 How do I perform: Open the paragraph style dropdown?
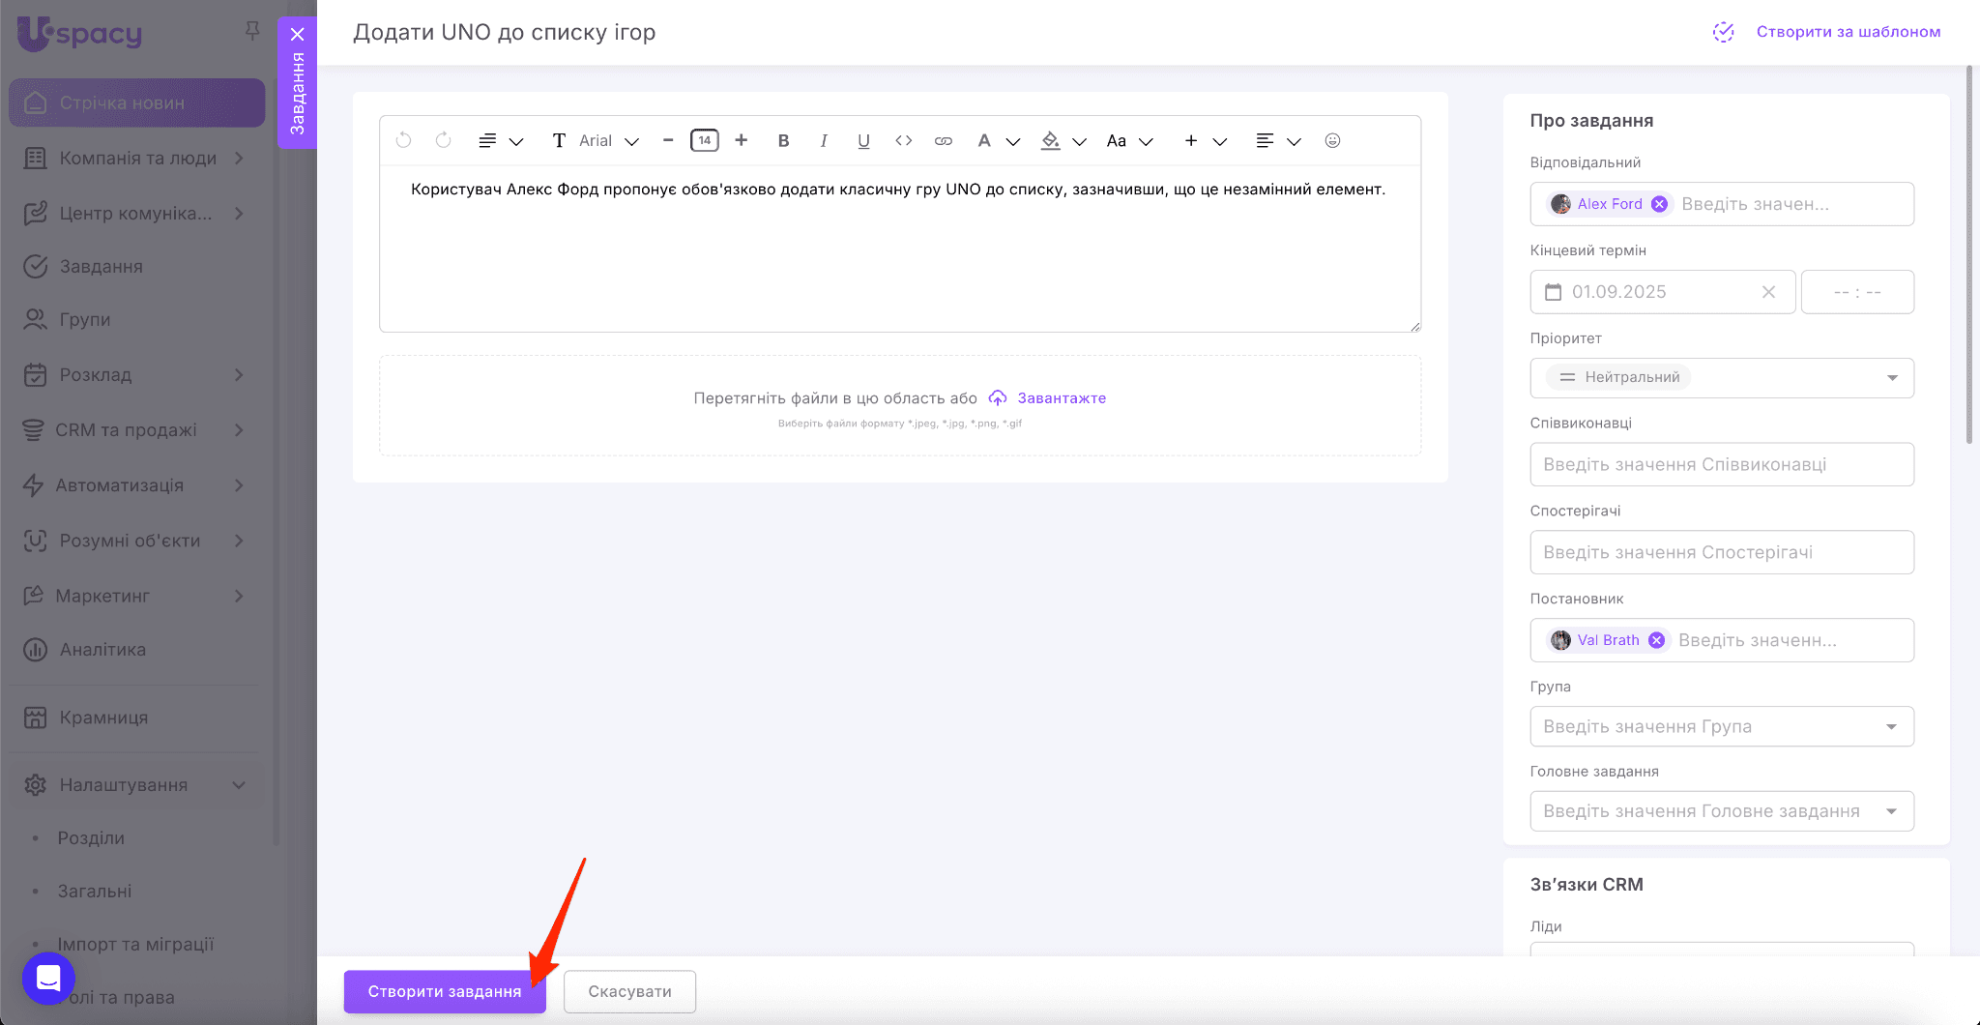[x=501, y=140]
